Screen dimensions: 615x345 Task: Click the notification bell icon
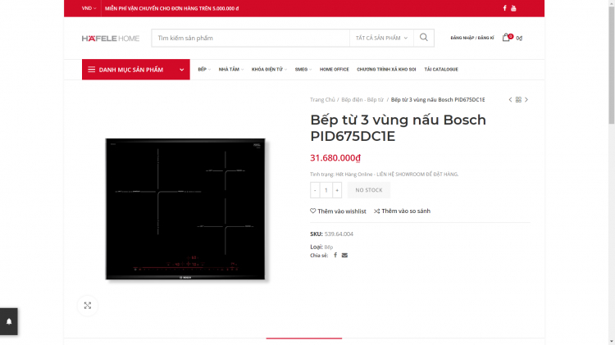(9, 321)
